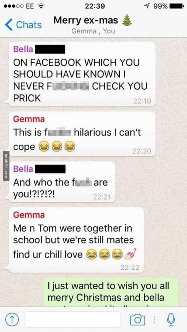Screen dimensions: 187x332
Task: Tap the Chats back arrow
Action: click(x=8, y=24)
